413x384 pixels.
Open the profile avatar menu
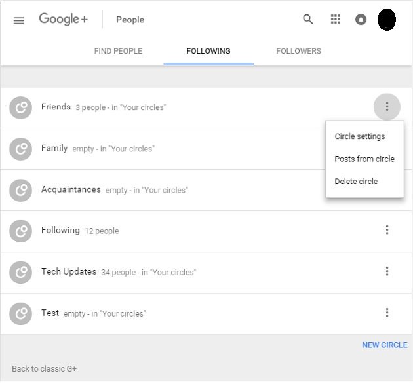point(386,20)
